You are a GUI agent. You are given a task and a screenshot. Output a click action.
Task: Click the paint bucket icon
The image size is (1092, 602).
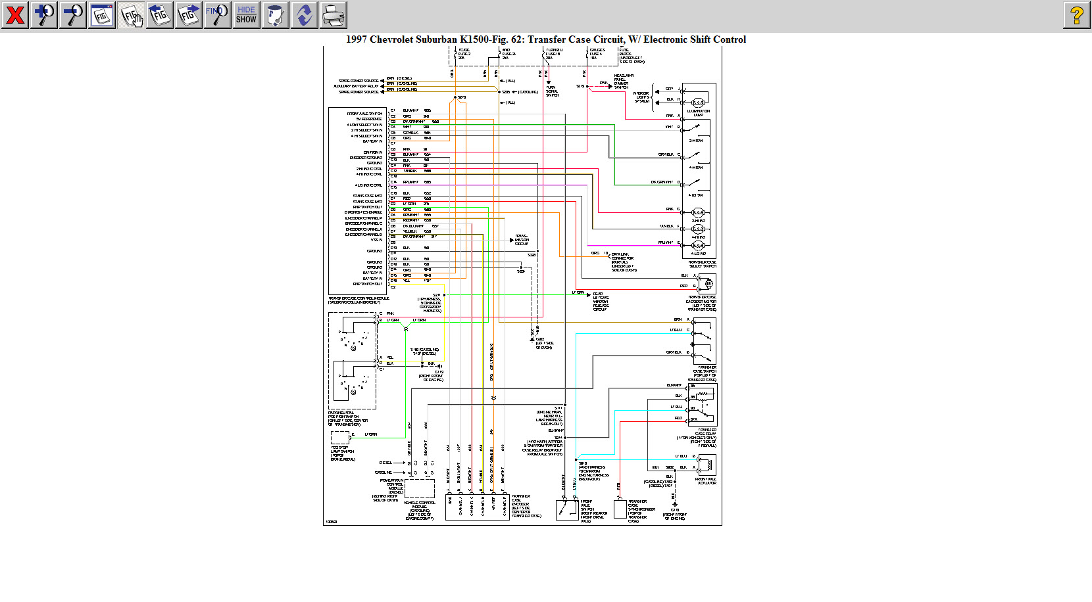click(x=275, y=15)
